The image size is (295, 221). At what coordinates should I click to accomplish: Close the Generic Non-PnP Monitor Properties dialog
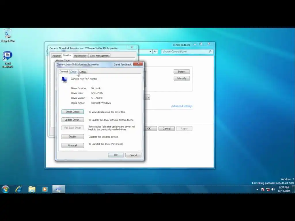[x=138, y=64]
